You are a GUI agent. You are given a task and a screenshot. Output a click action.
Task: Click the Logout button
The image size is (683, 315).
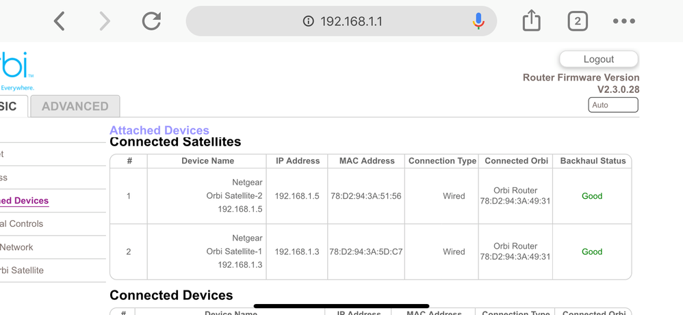tap(599, 59)
